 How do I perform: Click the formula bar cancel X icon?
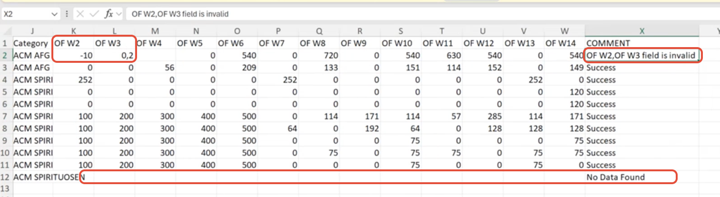tap(80, 14)
